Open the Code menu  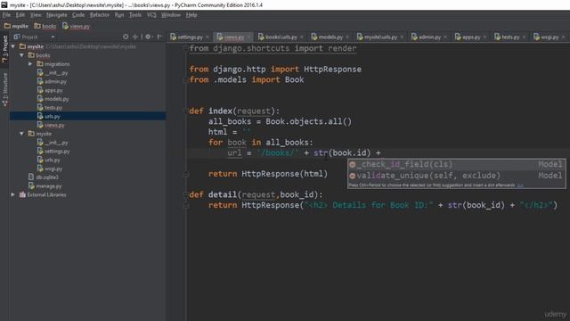tap(78, 15)
